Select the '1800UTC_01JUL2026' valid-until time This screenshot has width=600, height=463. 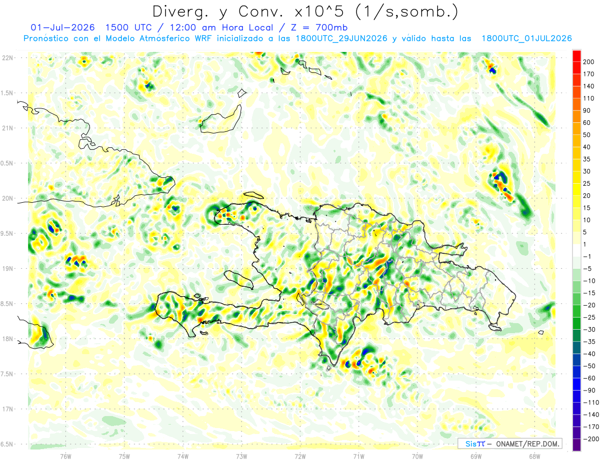pyautogui.click(x=526, y=38)
